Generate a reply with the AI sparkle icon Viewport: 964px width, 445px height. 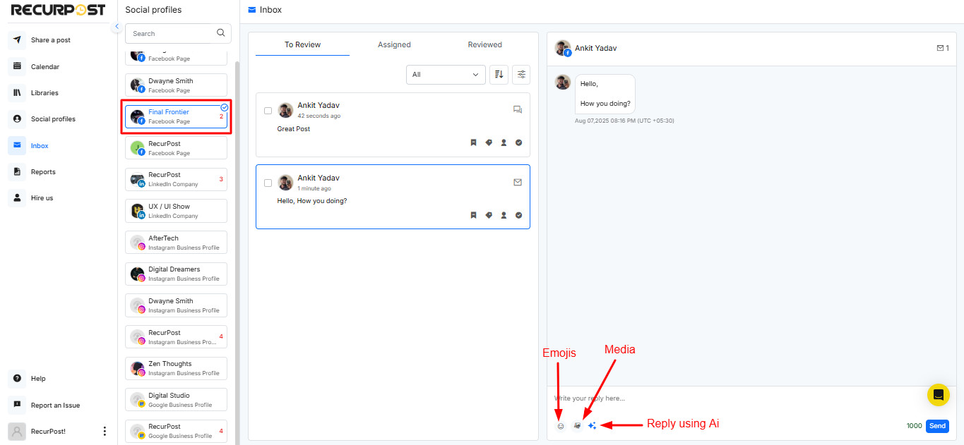point(593,426)
